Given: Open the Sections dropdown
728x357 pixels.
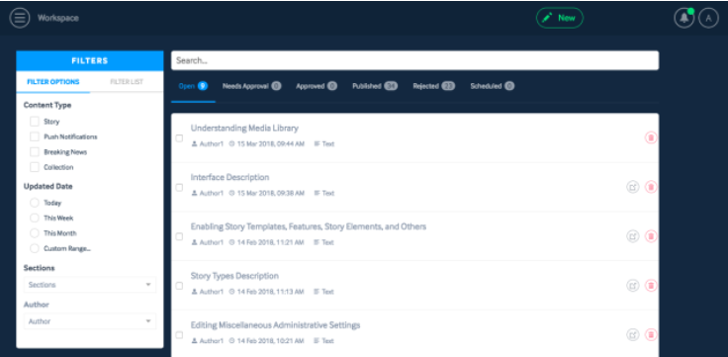Looking at the screenshot, I should (90, 285).
